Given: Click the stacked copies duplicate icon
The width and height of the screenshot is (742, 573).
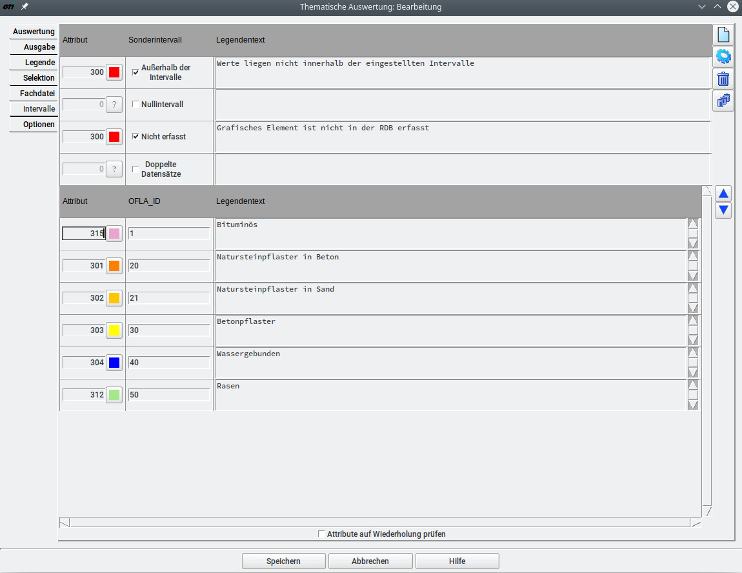Looking at the screenshot, I should tap(723, 101).
